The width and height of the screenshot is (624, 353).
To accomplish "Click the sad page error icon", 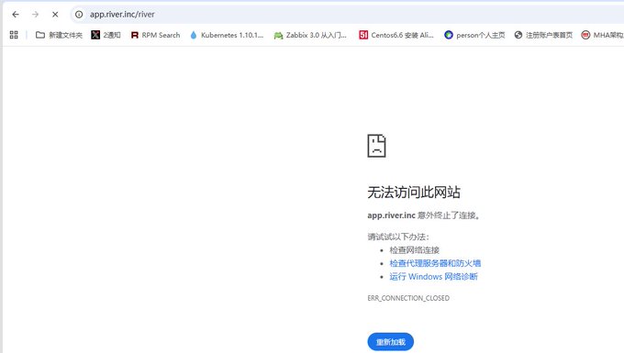I will 376,146.
